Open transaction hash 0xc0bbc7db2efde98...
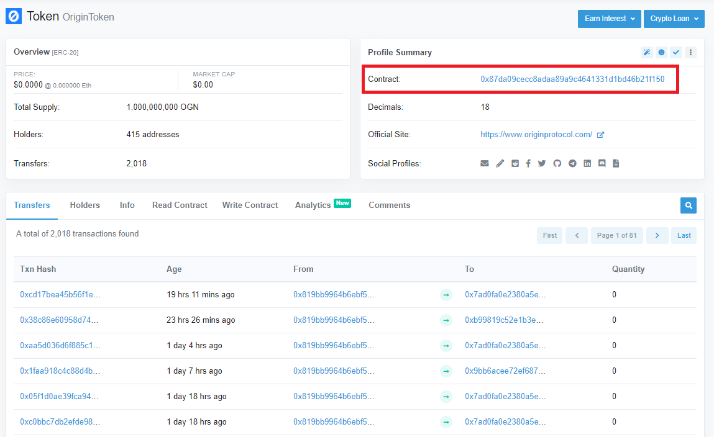 click(60, 422)
